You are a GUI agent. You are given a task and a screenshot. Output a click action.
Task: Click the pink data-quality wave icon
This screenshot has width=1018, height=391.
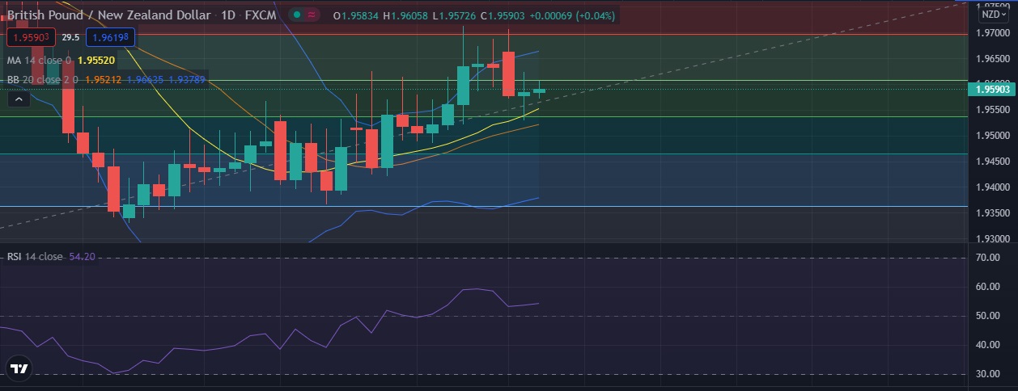(x=313, y=15)
